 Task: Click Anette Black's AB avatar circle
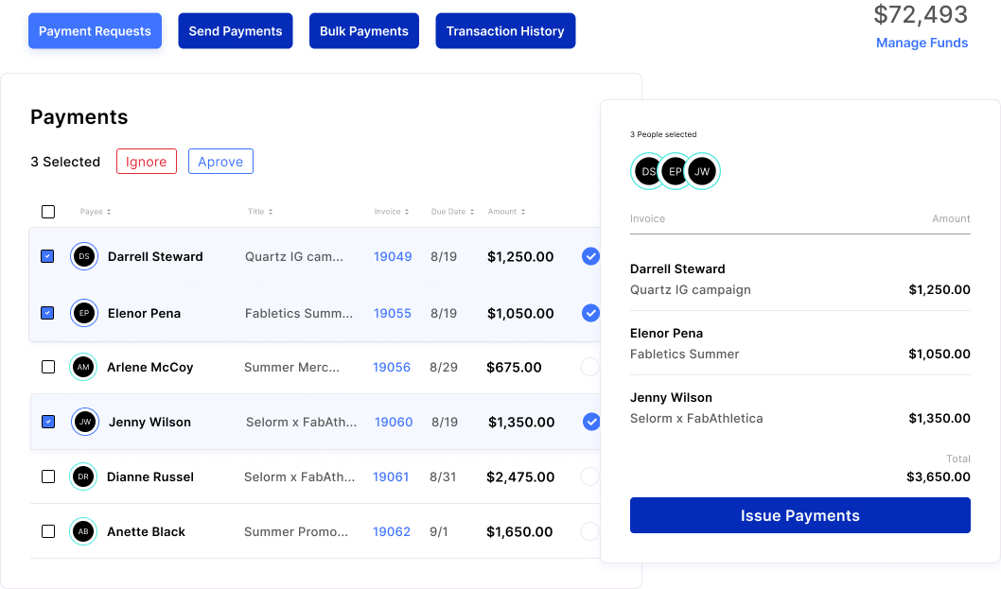(83, 531)
